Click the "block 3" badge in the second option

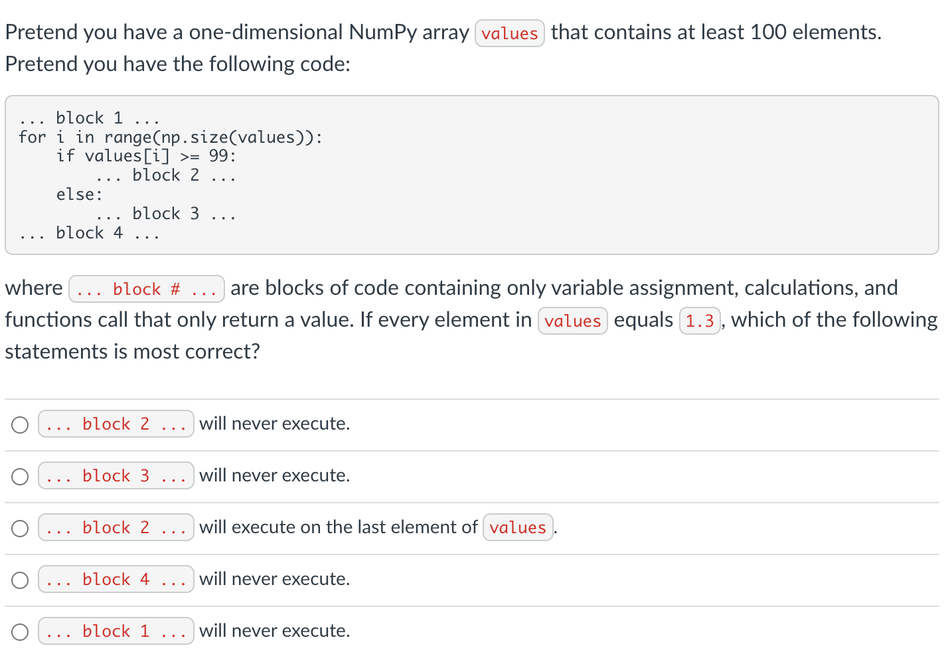[x=116, y=475]
